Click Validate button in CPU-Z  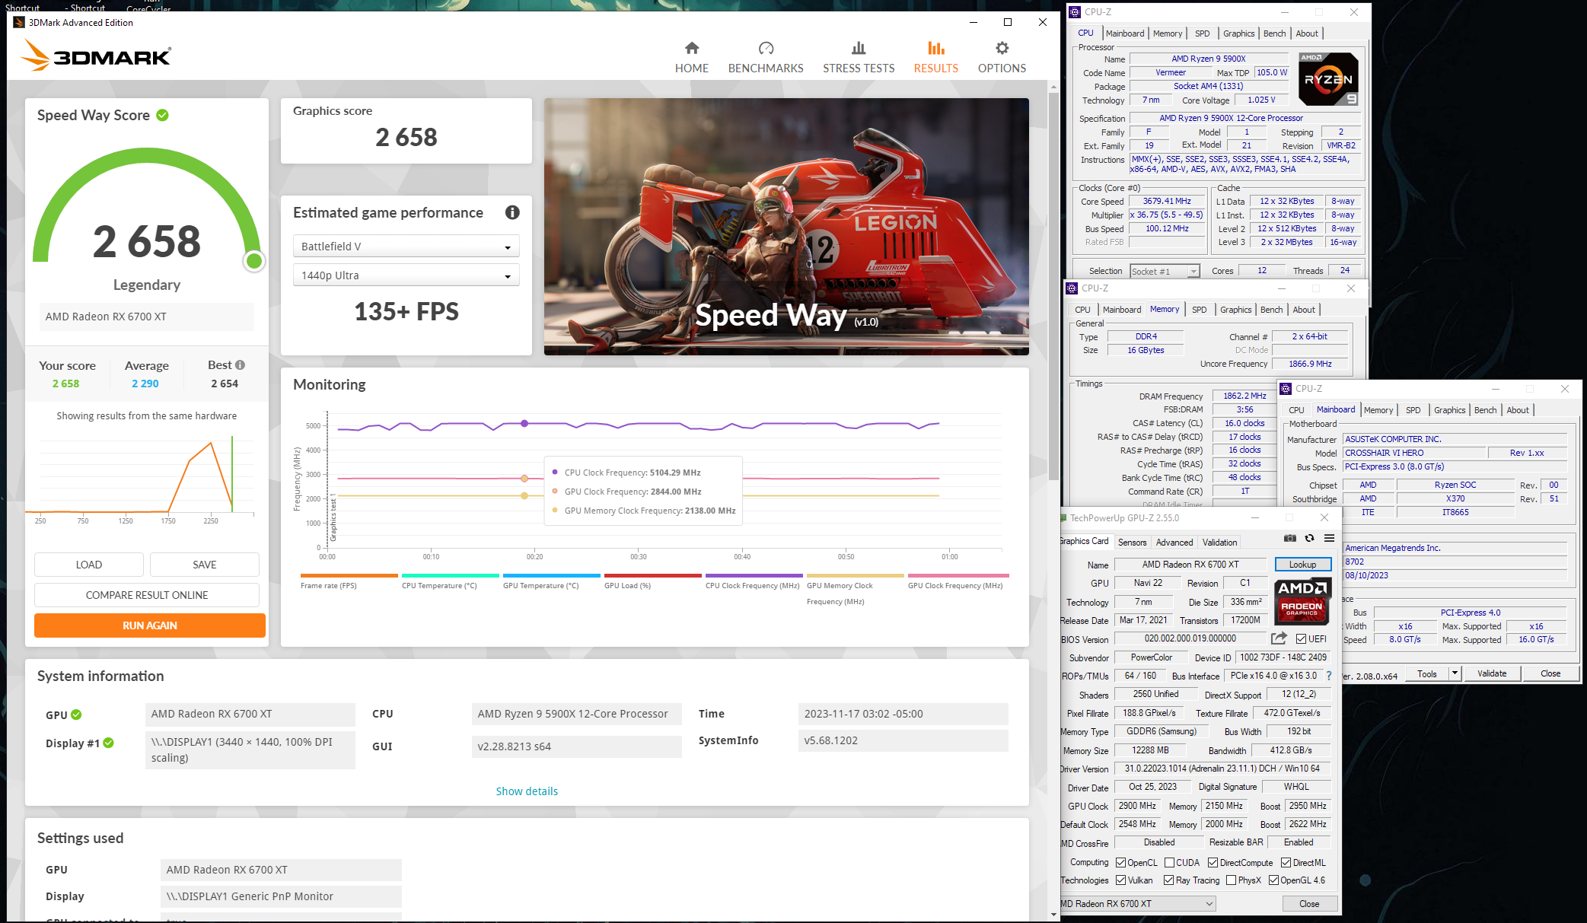pos(1491,673)
